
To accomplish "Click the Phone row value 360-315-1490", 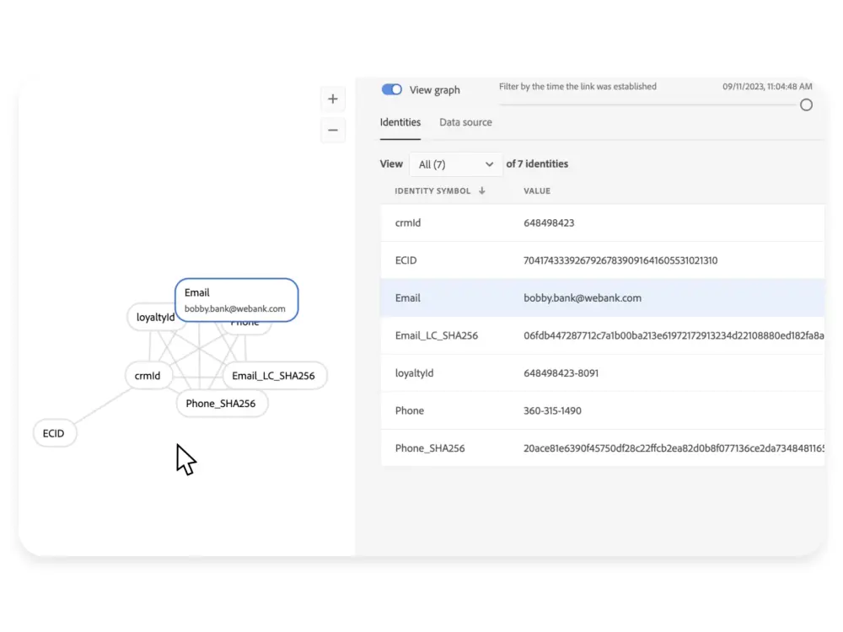I will tap(552, 410).
